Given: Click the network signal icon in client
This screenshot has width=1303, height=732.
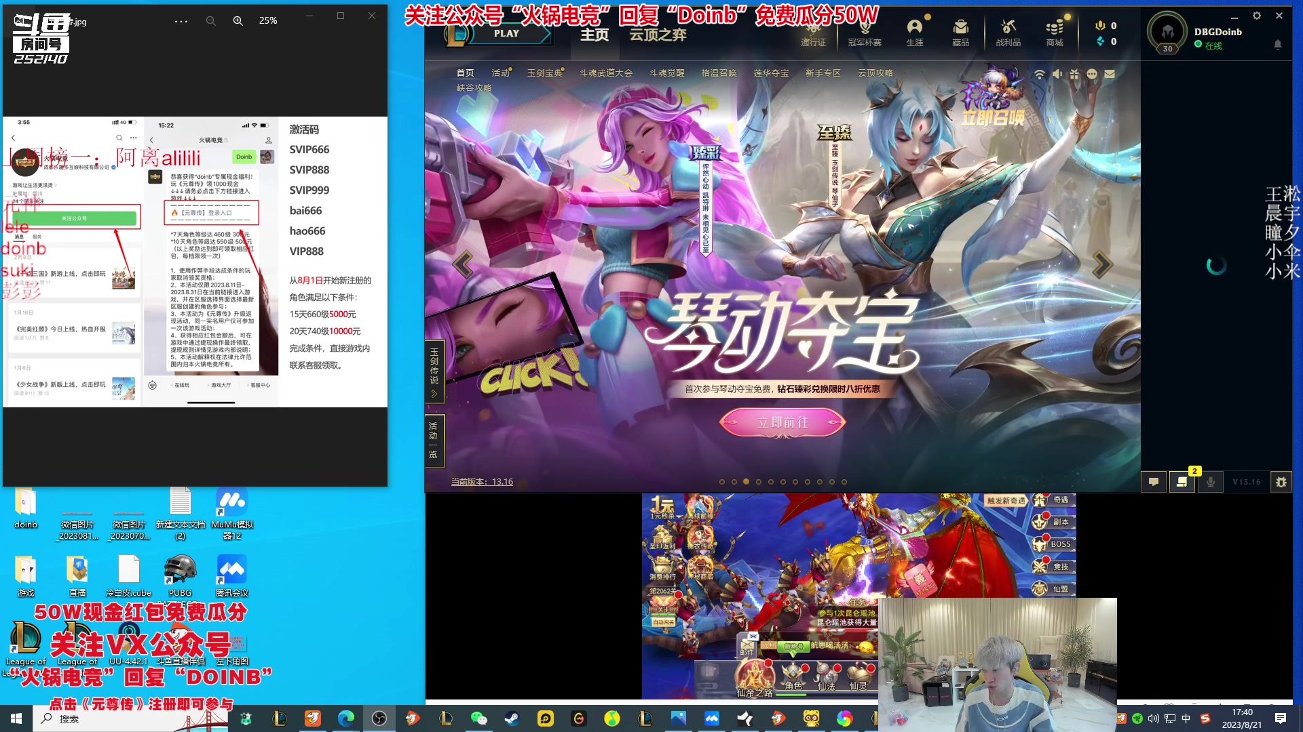Looking at the screenshot, I should pos(1039,74).
